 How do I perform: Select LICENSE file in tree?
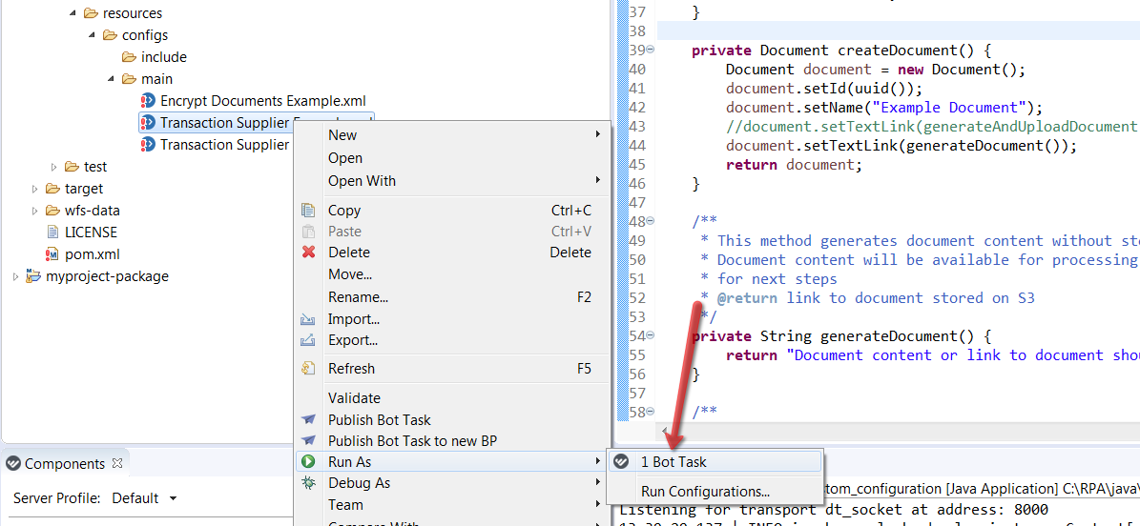91,233
